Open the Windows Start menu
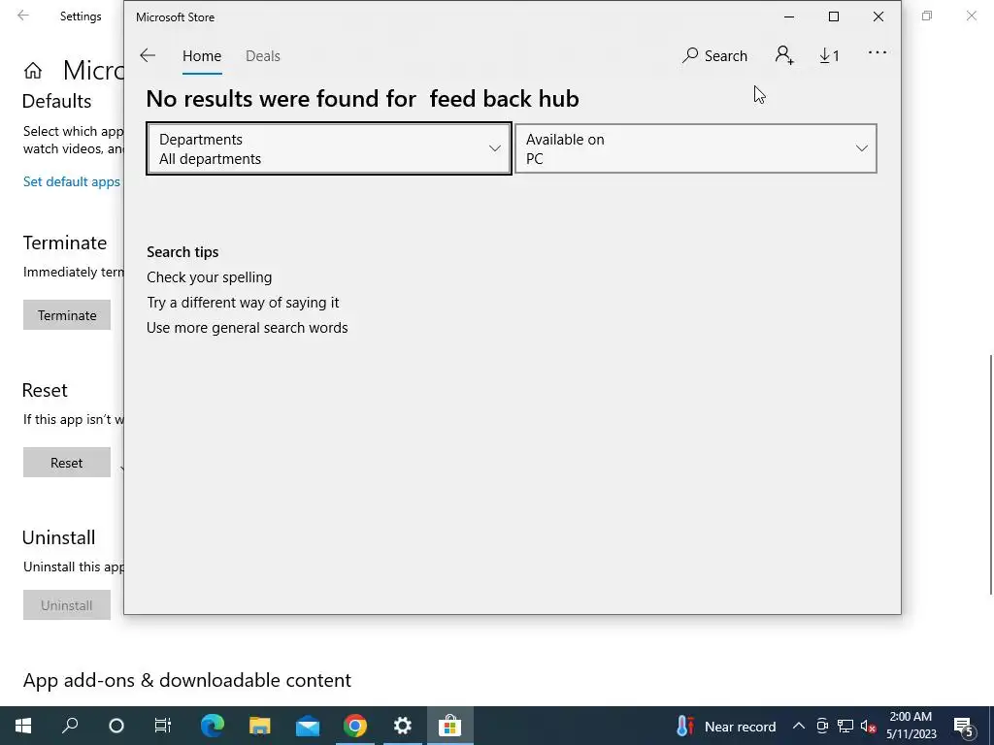 point(23,726)
